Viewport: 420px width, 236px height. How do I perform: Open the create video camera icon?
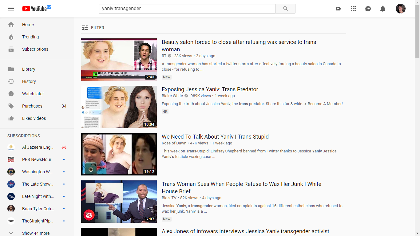tap(339, 9)
